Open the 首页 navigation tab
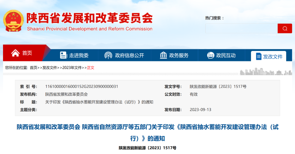 point(27,53)
